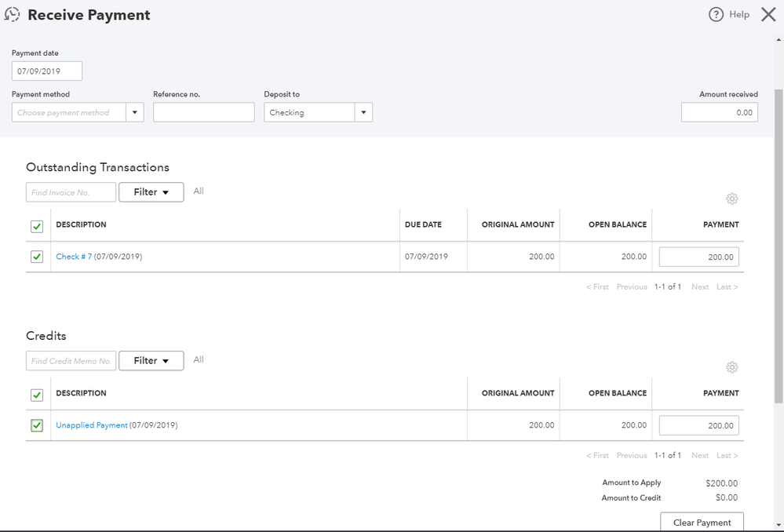Uncheck the Check # 7 row checkbox

pos(37,257)
